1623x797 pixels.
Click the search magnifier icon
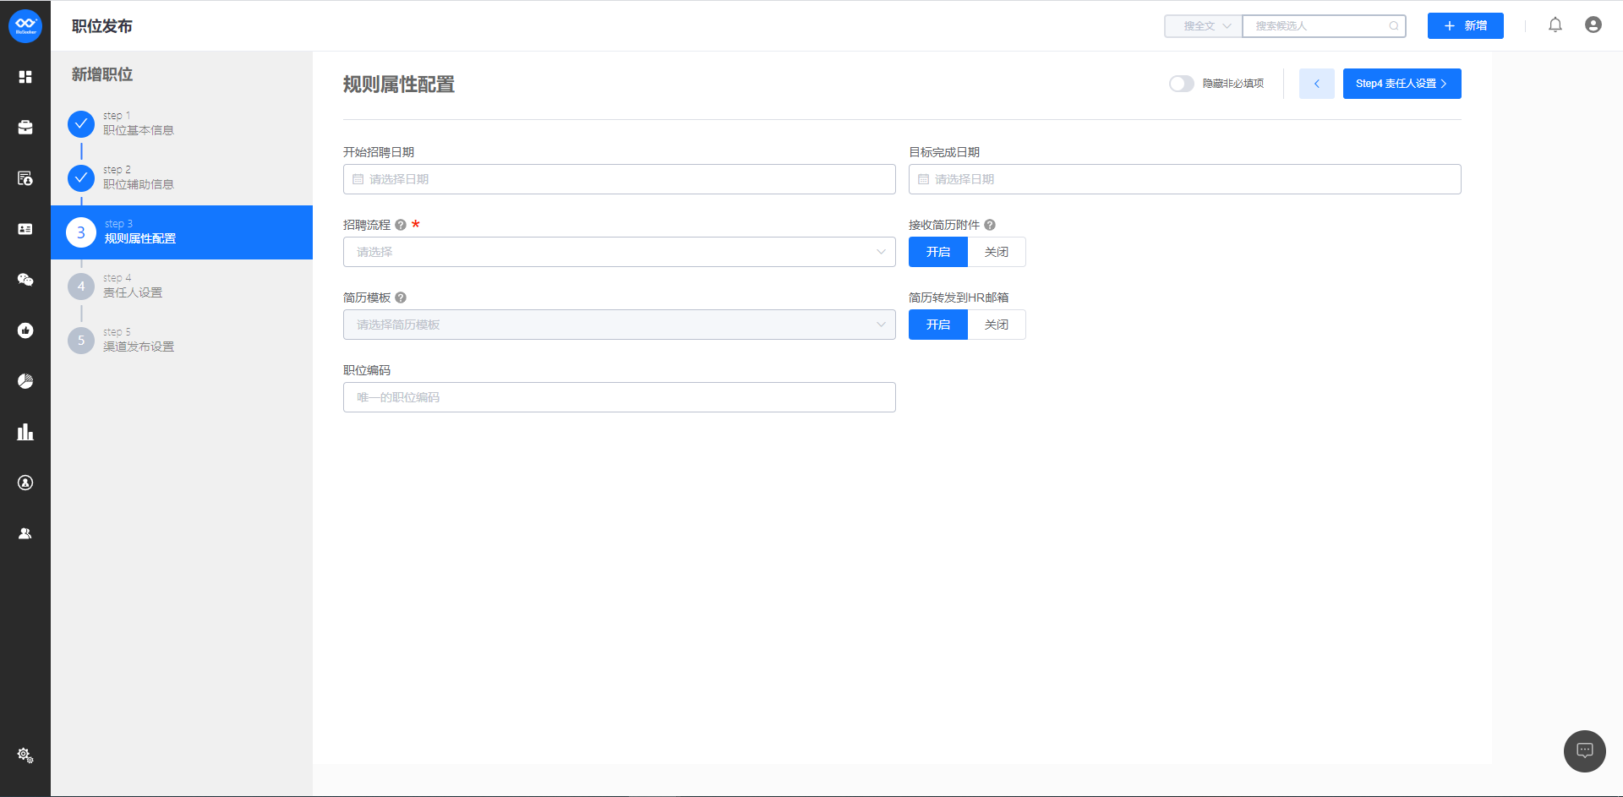pyautogui.click(x=1394, y=26)
